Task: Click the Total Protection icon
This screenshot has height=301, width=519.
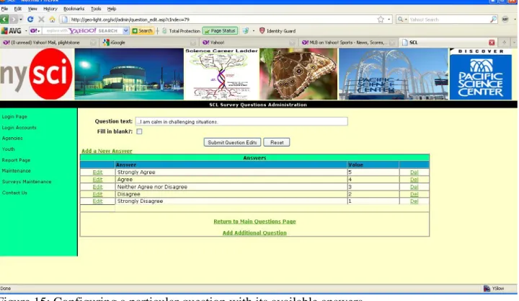Action: (x=164, y=31)
